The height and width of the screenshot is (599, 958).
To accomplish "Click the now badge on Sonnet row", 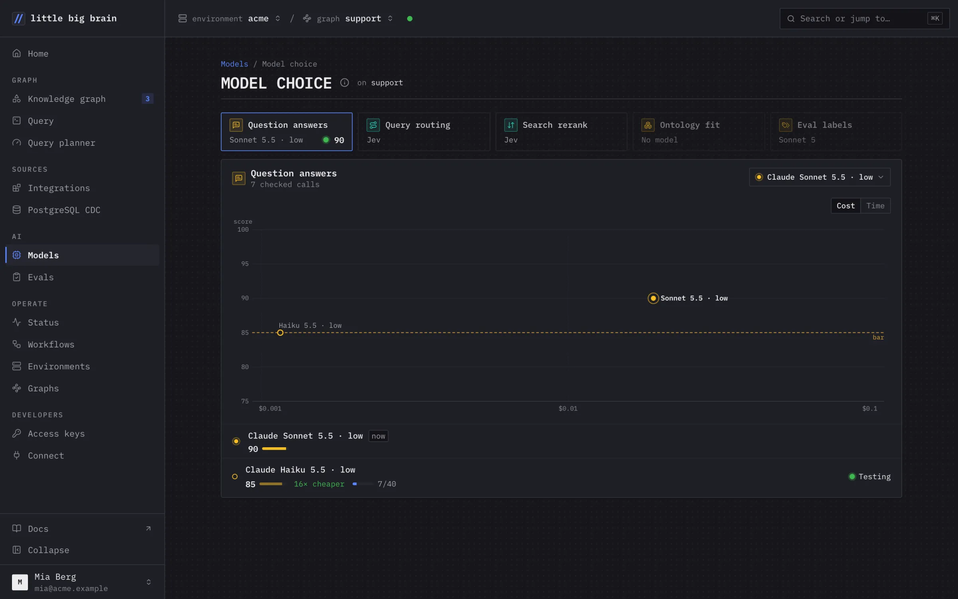I will [x=378, y=436].
